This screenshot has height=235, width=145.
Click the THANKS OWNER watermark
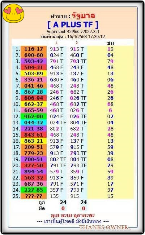104,227
